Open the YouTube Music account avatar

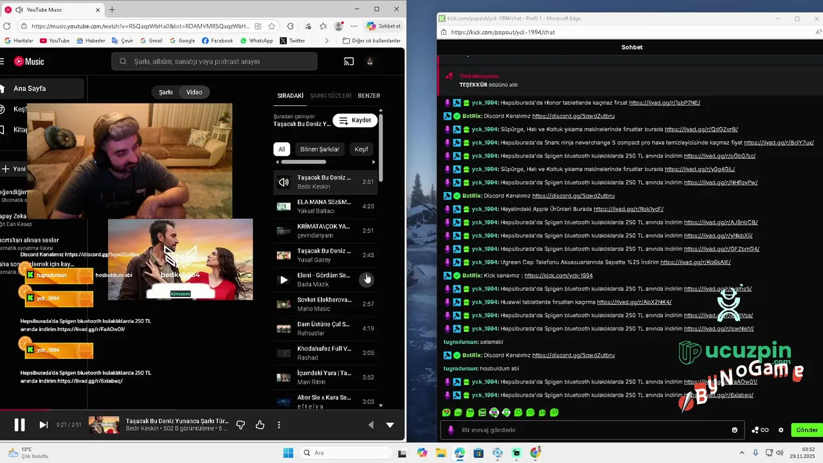pyautogui.click(x=370, y=62)
